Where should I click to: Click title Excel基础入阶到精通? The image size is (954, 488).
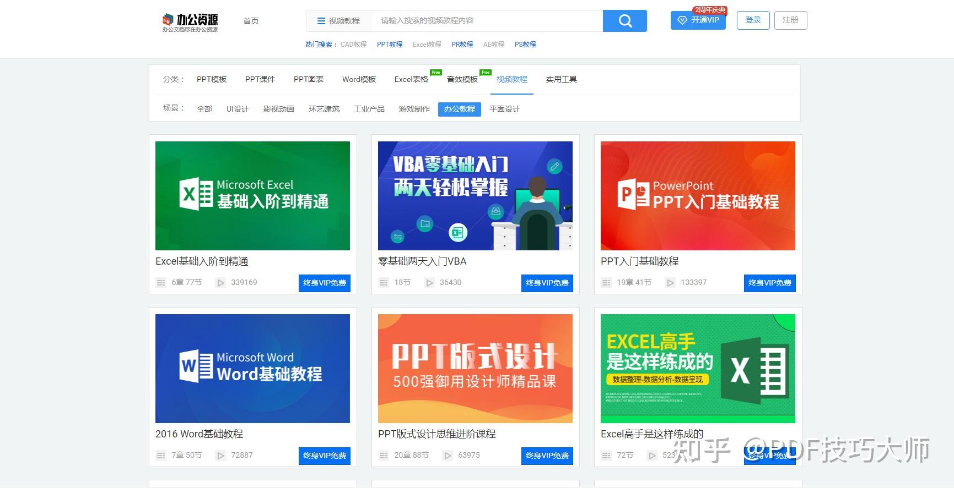point(202,261)
